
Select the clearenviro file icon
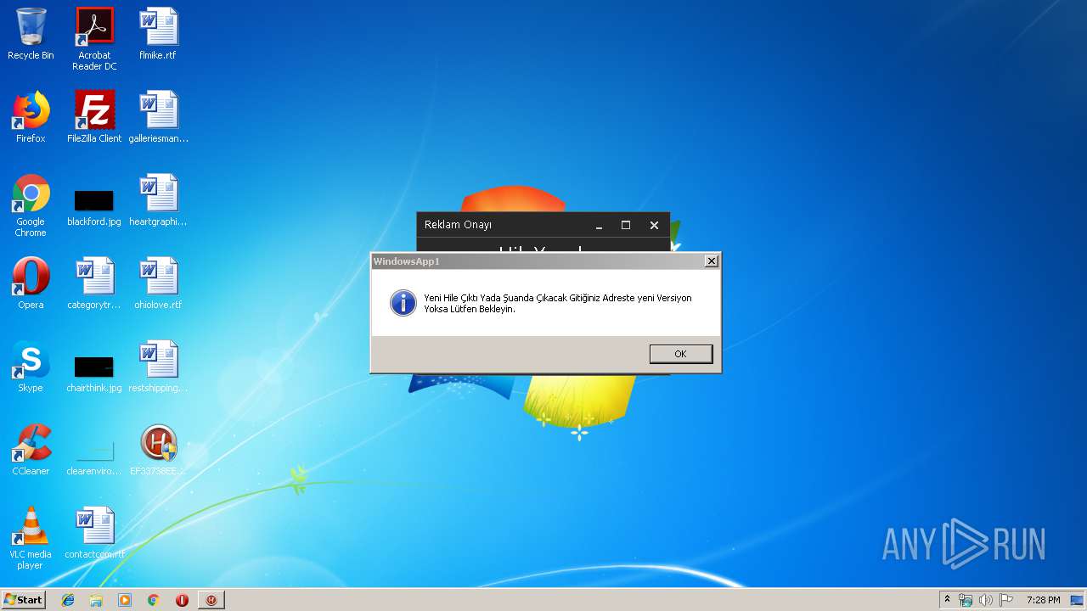(94, 457)
